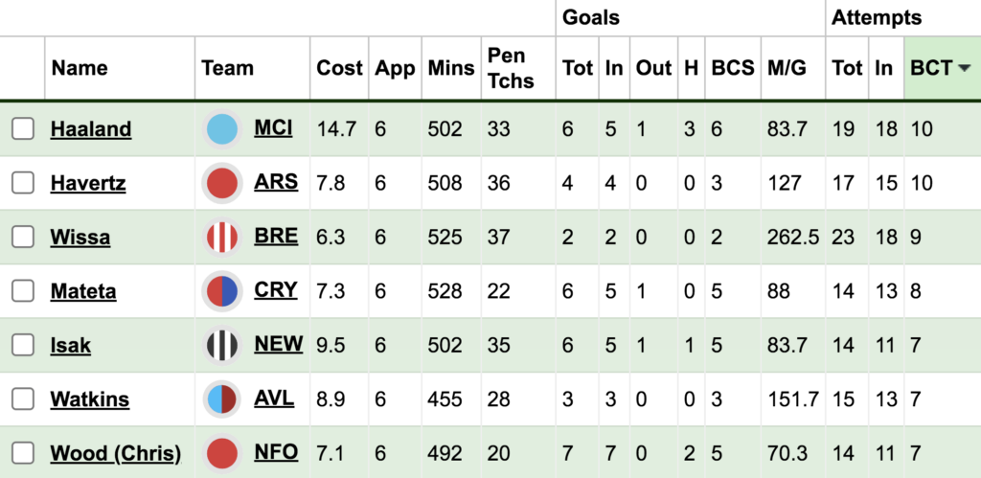
Task: Click the Newcastle black-and-white striped badge
Action: 222,346
